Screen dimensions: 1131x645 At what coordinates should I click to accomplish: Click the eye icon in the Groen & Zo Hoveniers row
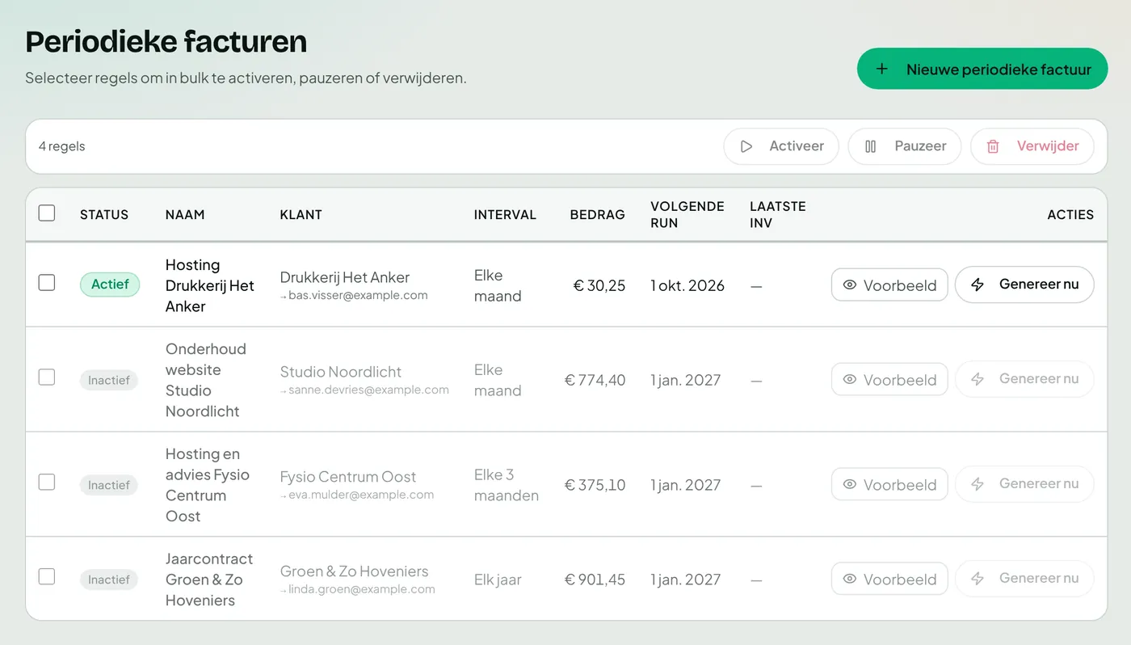click(849, 579)
